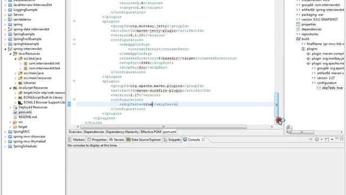Click the target folder icon in project tree
This screenshot has width=346, height=195.
15,127
